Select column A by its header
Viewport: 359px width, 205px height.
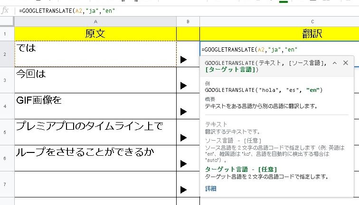95,22
